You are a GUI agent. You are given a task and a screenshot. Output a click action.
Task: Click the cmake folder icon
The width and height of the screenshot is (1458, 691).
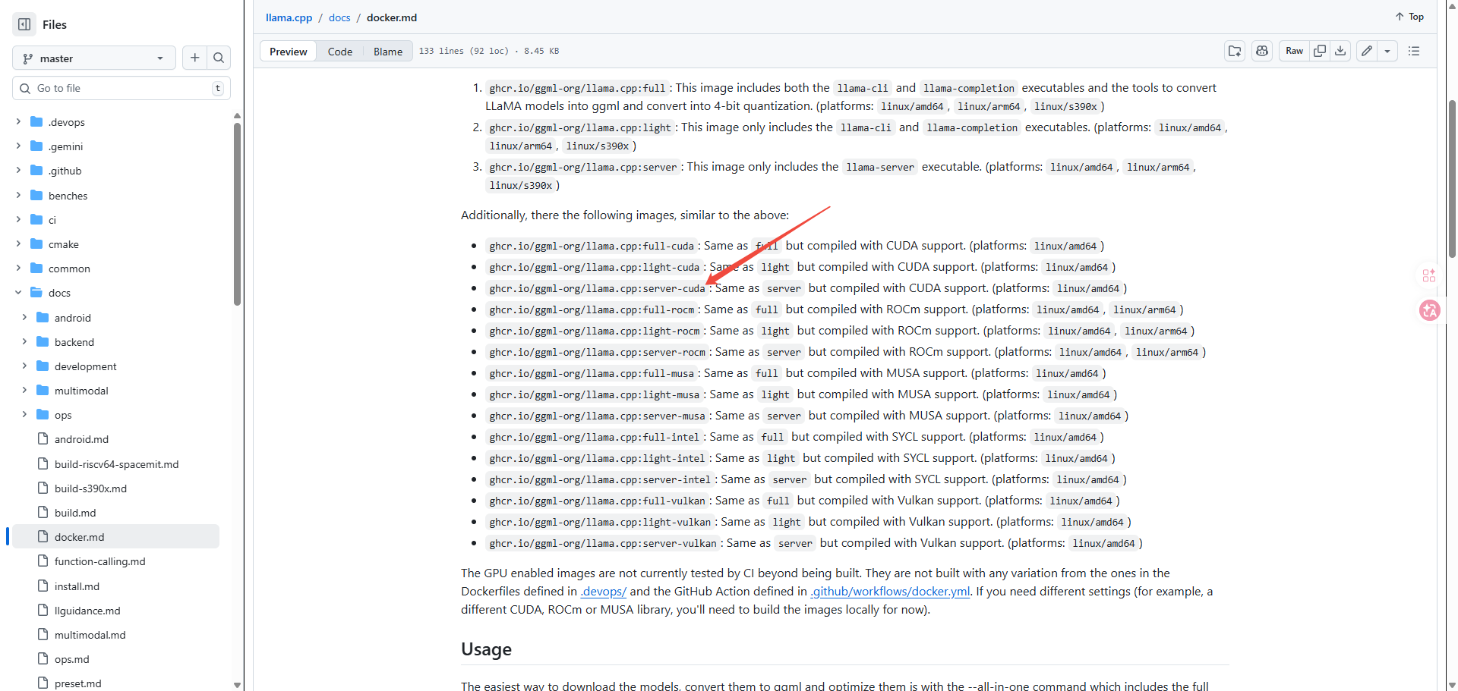click(x=36, y=243)
